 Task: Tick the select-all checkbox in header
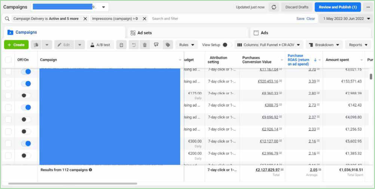[8, 60]
